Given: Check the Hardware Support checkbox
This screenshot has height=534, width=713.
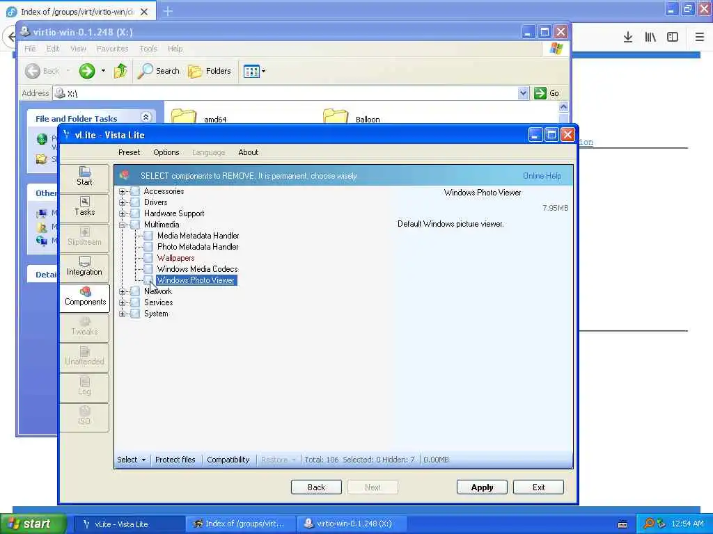Looking at the screenshot, I should point(135,213).
